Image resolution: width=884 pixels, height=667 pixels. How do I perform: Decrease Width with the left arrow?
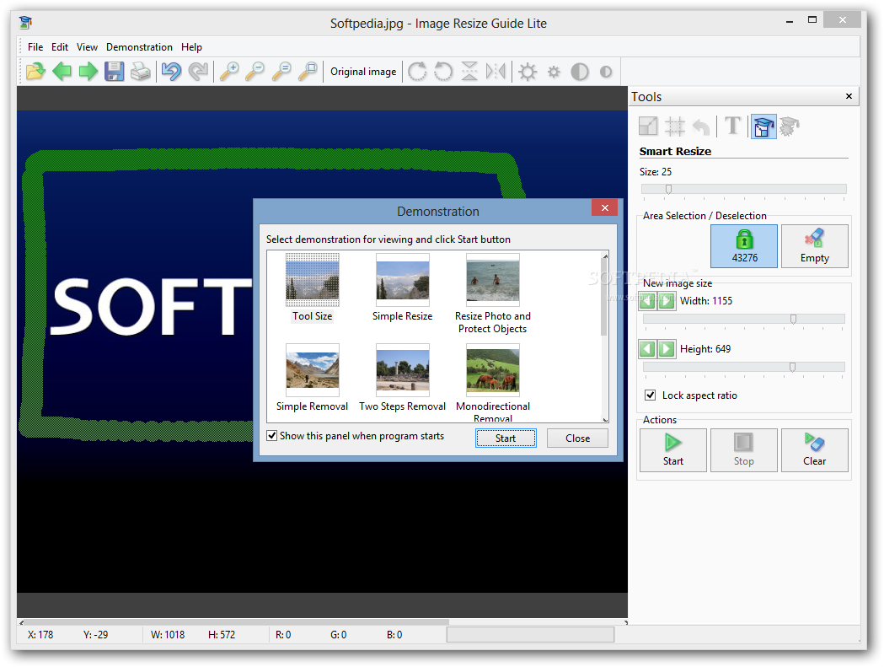648,301
